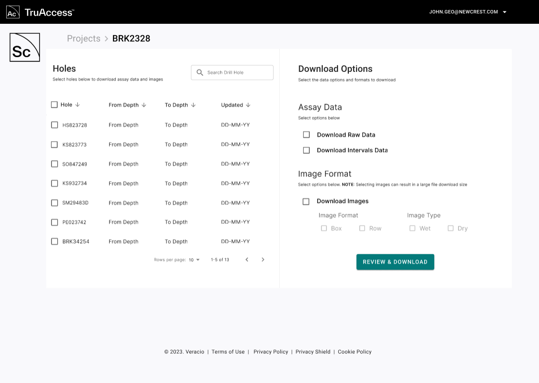Click the BRK2328 breadcrumb item

[x=131, y=39]
